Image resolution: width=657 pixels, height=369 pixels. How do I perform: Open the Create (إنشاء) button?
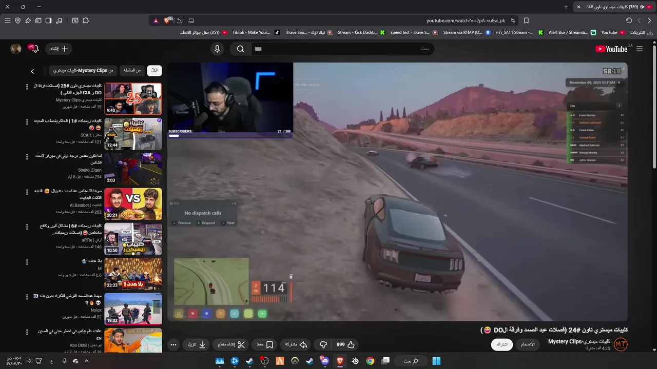(59, 49)
